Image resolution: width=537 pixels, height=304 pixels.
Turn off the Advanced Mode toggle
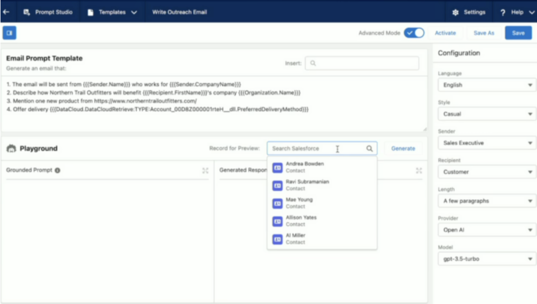[x=414, y=33]
